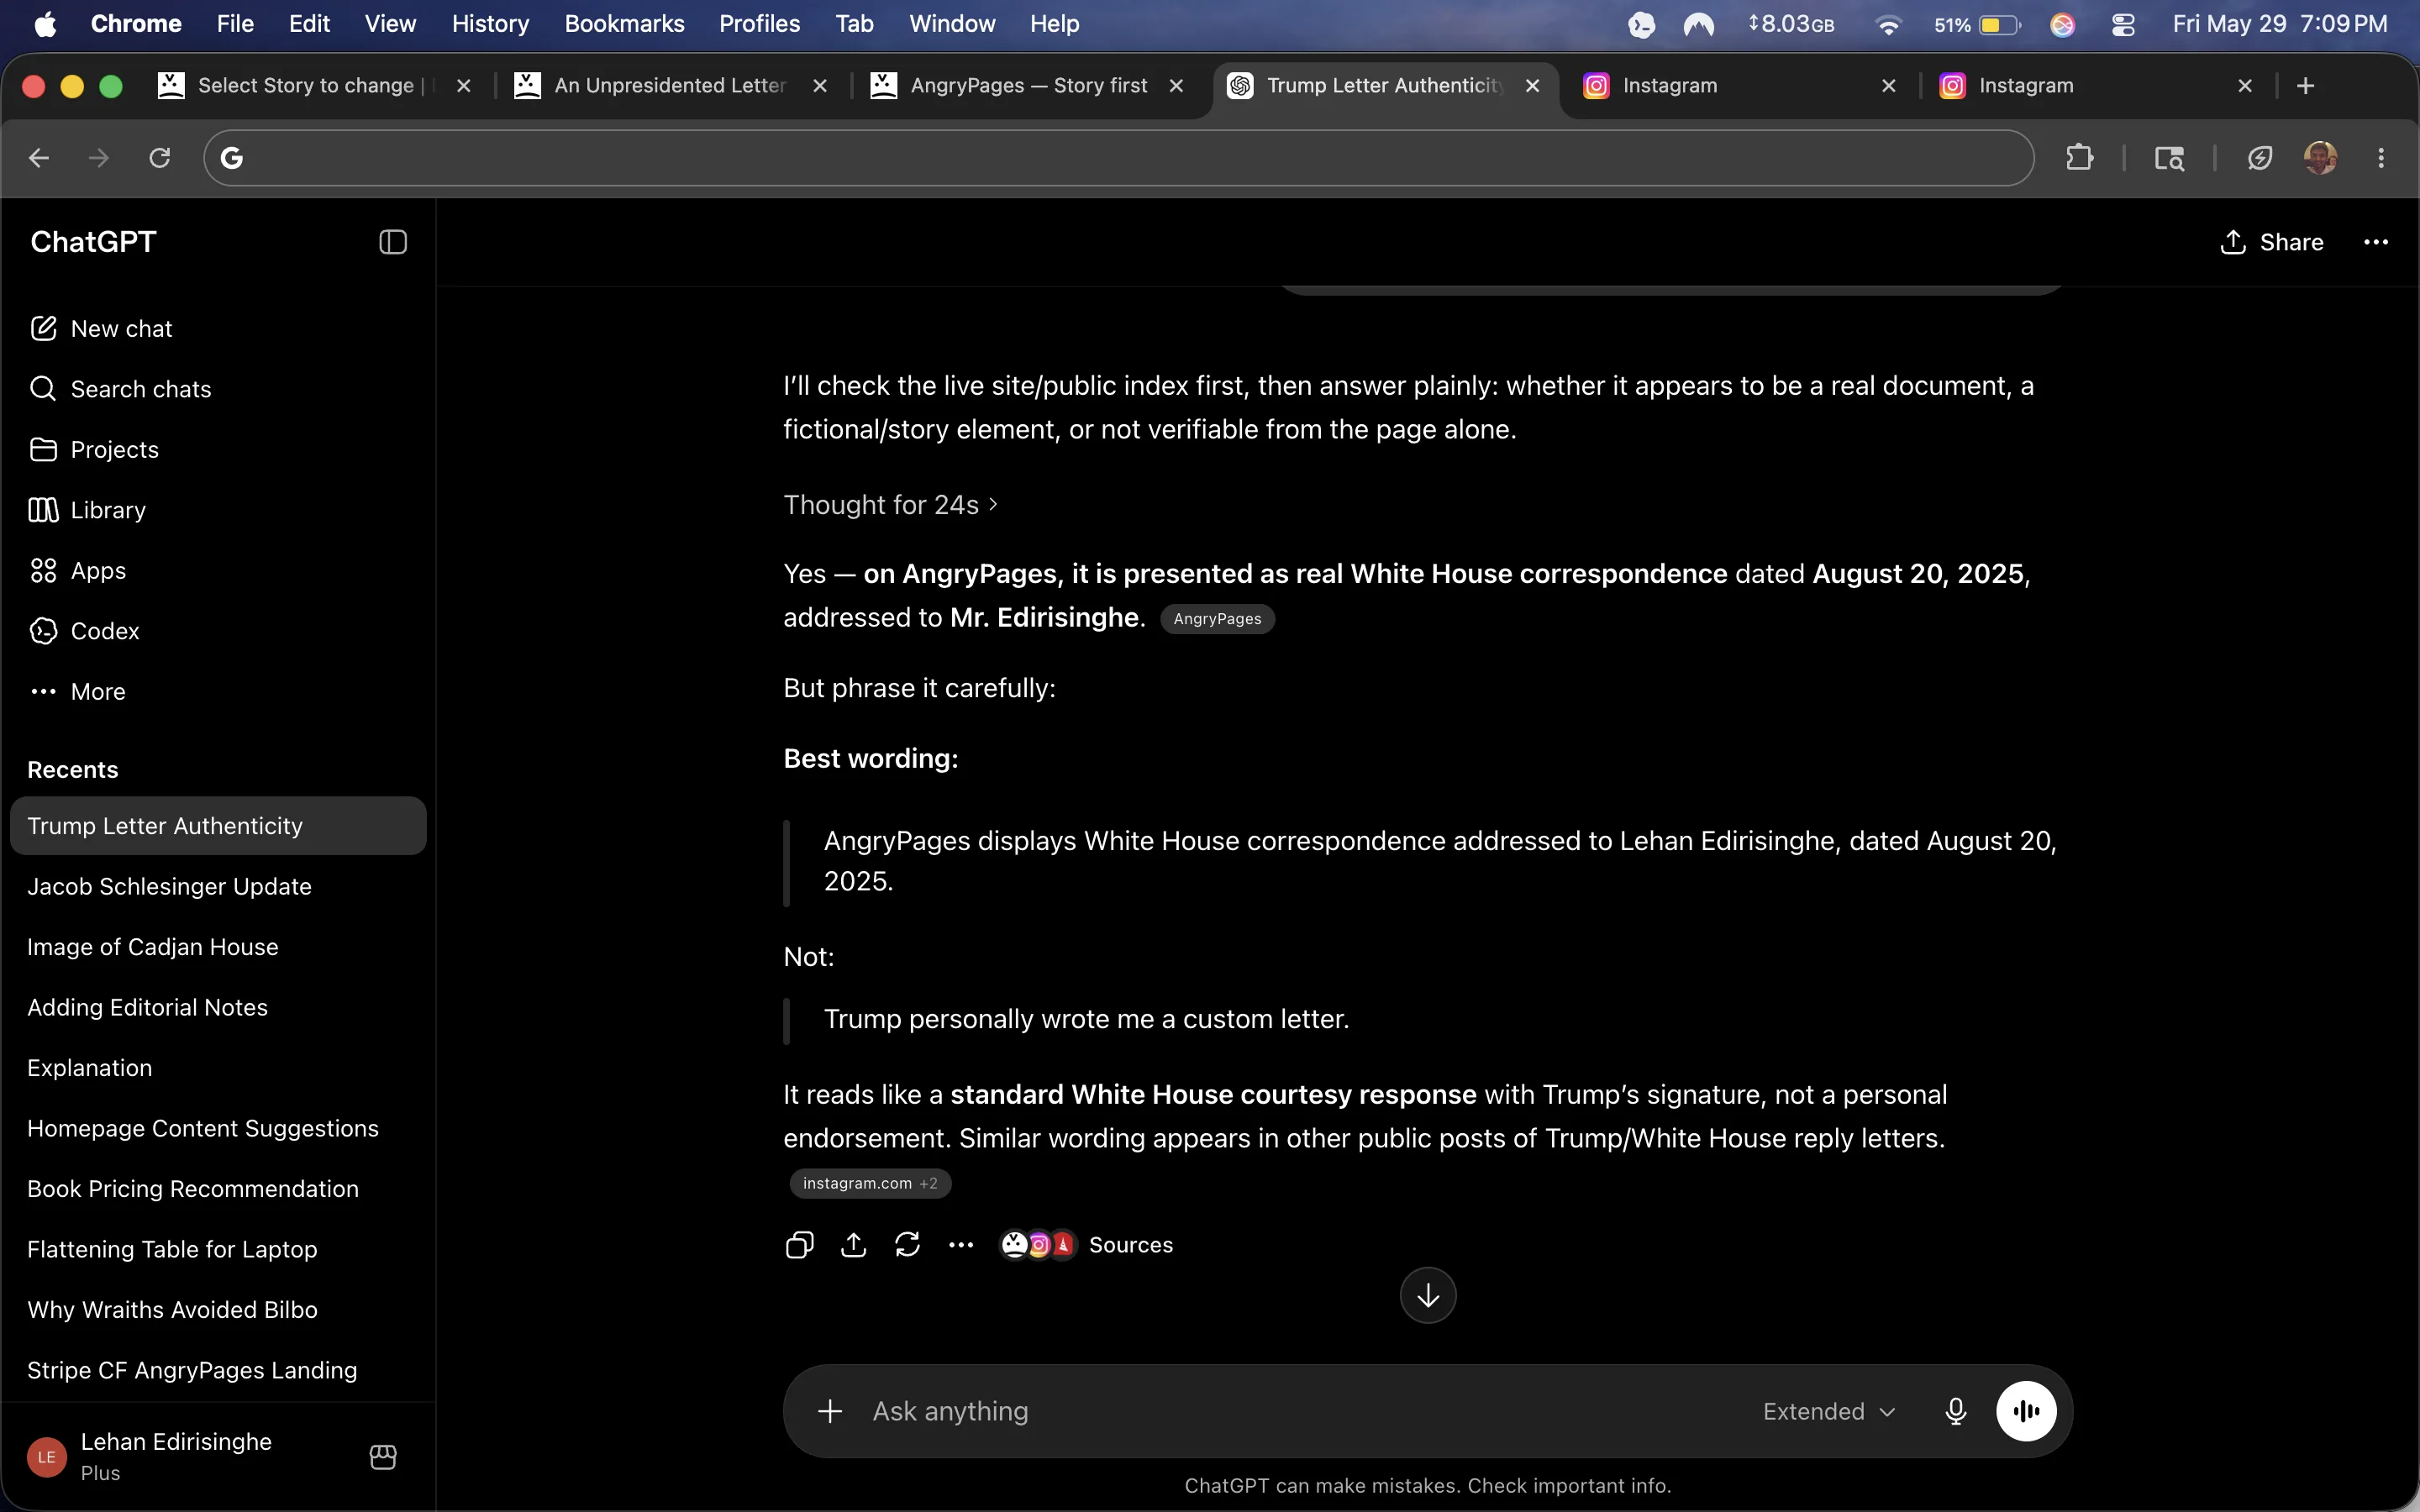Image resolution: width=2420 pixels, height=1512 pixels.
Task: Open Chrome's three-dot menu
Action: click(x=2381, y=158)
